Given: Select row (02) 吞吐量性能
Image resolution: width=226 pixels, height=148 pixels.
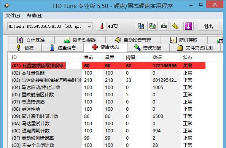Looking at the screenshot, I should point(108,73).
